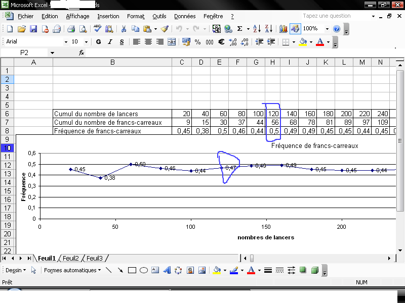405x303 pixels.
Task: Toggle underline formatting (S button)
Action: [121, 42]
